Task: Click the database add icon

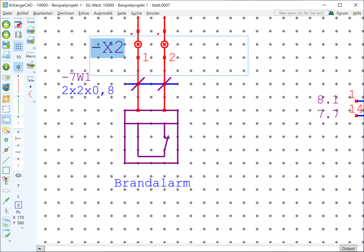Action: point(18,35)
